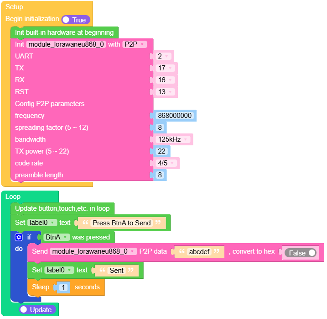Select the Init built-in hardware block
The height and width of the screenshot is (319, 327).
pos(64,32)
